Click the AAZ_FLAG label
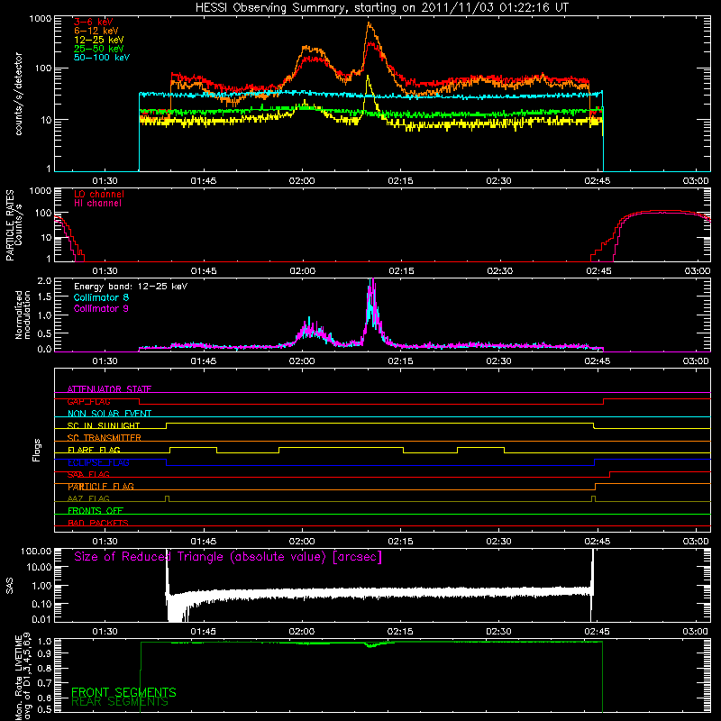This screenshot has width=721, height=721. [x=88, y=498]
